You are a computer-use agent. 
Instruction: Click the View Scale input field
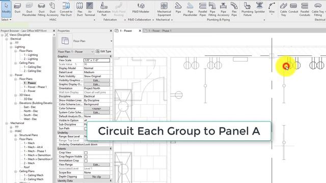point(97,60)
